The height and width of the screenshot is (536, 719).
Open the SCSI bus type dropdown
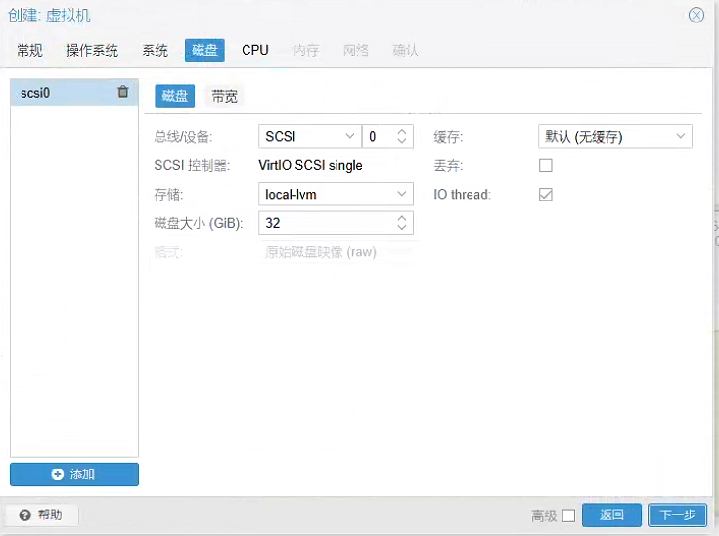tap(350, 136)
